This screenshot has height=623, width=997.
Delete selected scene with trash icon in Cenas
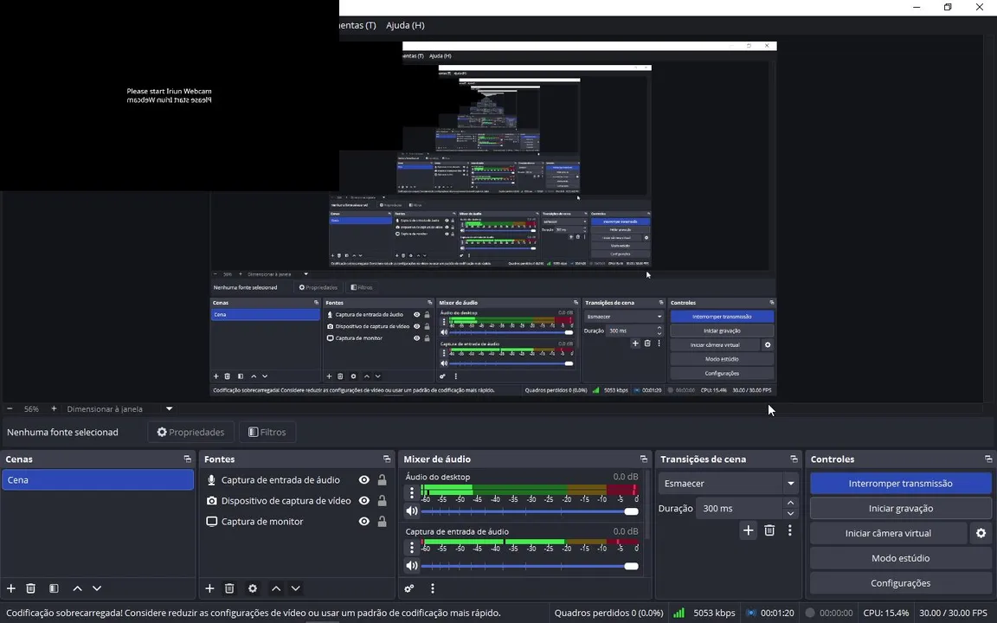coord(30,588)
